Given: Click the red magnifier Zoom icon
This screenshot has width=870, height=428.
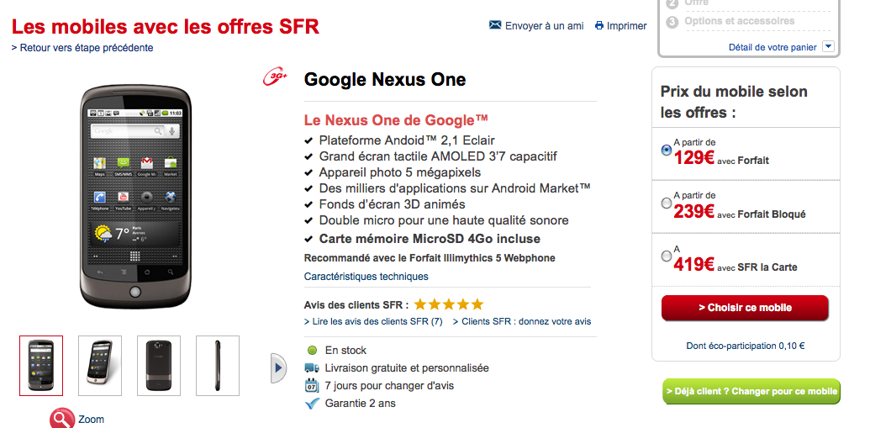Looking at the screenshot, I should (62, 418).
